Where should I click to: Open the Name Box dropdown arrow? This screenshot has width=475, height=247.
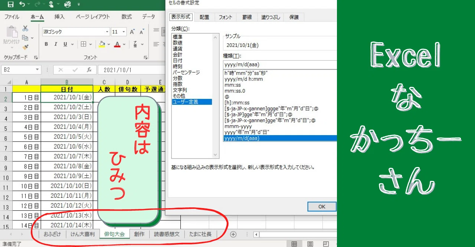(37, 70)
